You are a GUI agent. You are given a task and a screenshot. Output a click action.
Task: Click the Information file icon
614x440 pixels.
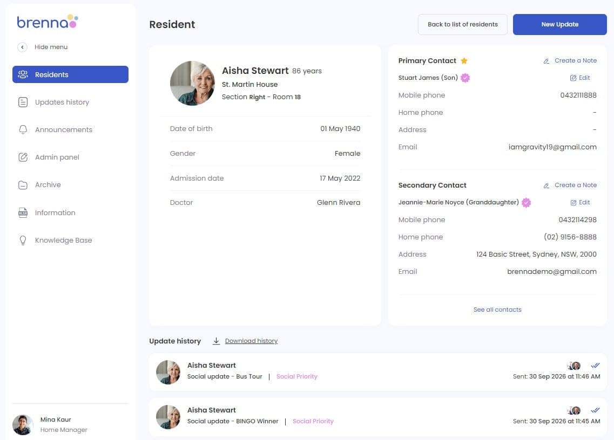point(23,213)
